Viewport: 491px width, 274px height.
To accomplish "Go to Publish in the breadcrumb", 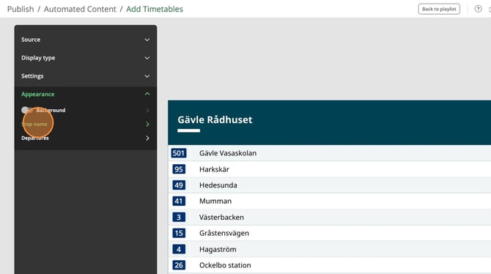I will pyautogui.click(x=21, y=9).
